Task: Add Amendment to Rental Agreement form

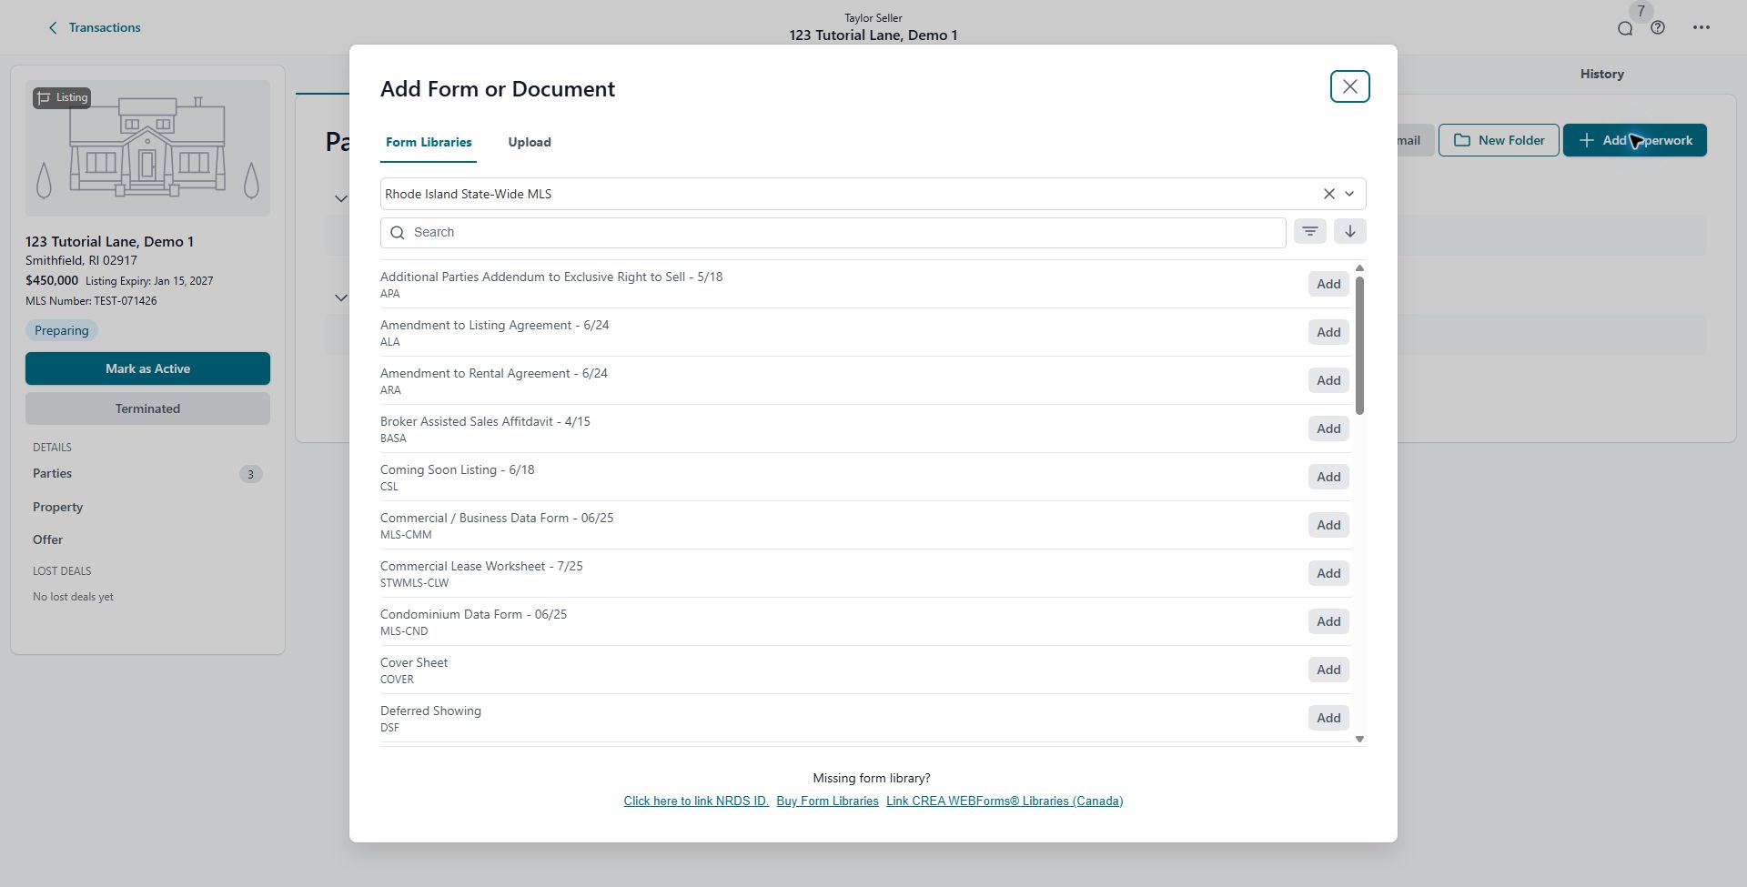Action: point(1328,380)
